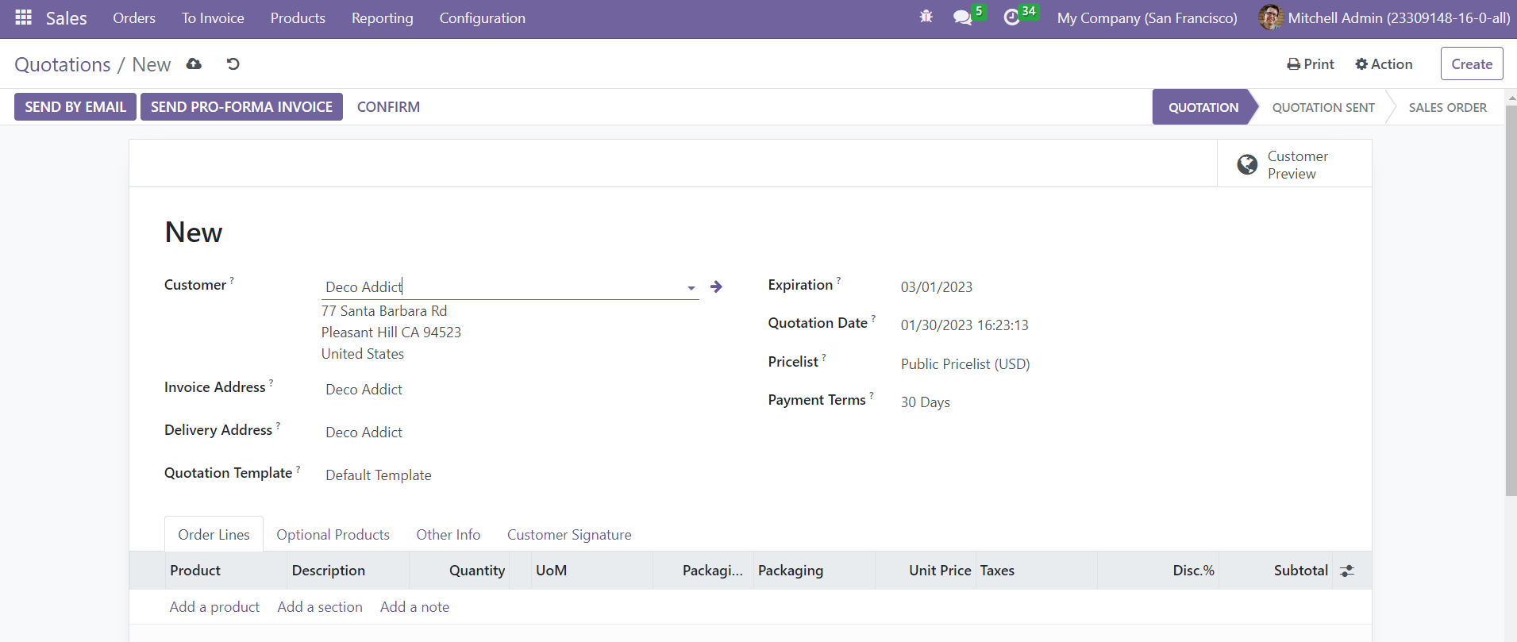Click the cloud save record icon
Screen dimensions: 1517x642
coord(194,63)
